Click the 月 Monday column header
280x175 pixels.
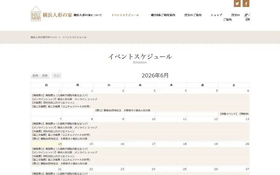pos(77,85)
